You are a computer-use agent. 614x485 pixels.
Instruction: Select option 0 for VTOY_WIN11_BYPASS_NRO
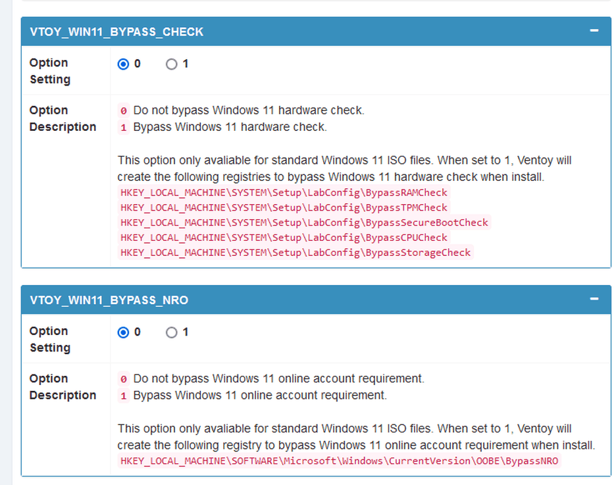pyautogui.click(x=123, y=332)
